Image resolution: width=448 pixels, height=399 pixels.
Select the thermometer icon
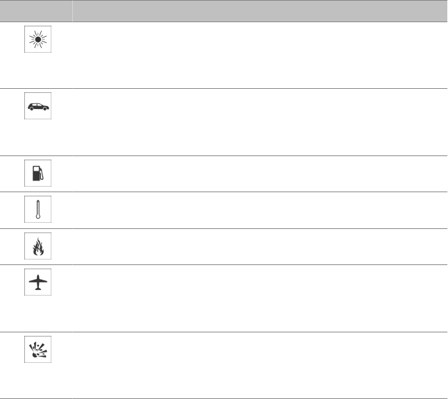pyautogui.click(x=38, y=210)
